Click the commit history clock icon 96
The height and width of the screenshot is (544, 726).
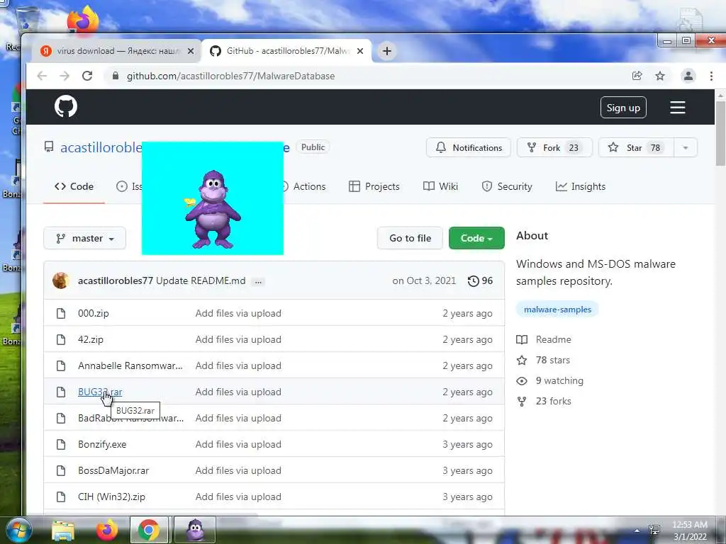pyautogui.click(x=480, y=280)
